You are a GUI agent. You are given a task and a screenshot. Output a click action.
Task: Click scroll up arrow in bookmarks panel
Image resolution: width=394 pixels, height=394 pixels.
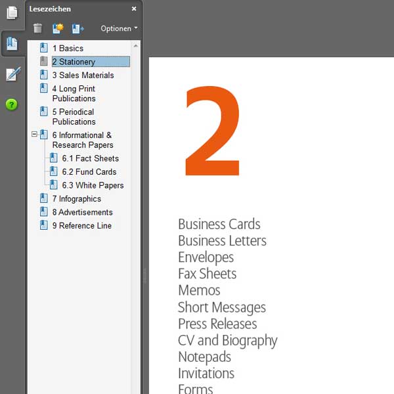pyautogui.click(x=136, y=46)
